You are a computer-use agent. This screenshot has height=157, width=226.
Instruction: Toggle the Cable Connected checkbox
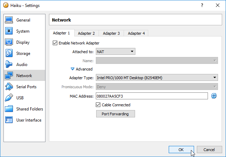click(x=98, y=105)
